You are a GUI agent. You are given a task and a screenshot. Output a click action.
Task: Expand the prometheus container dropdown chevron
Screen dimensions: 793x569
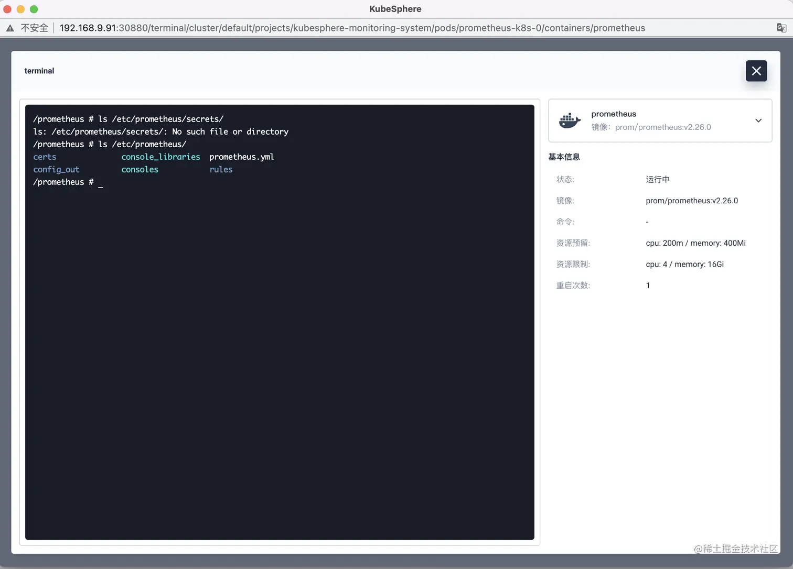tap(758, 121)
